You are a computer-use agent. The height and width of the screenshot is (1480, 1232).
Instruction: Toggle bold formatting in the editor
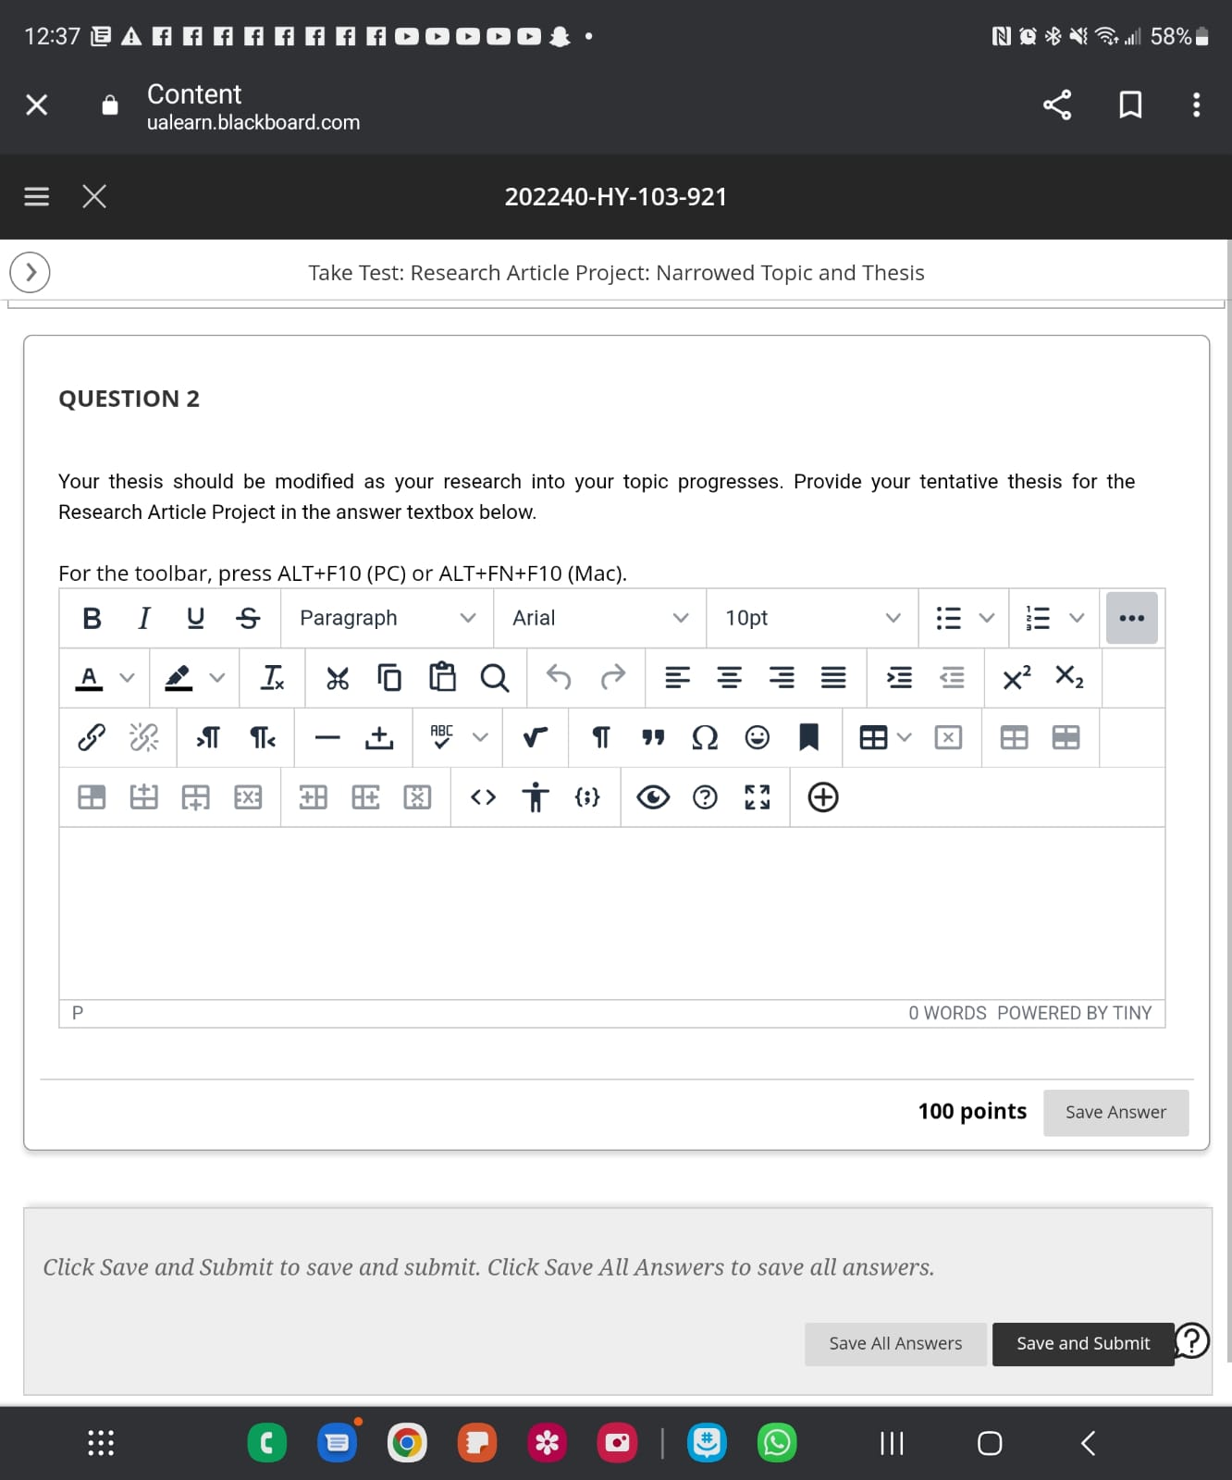tap(92, 618)
